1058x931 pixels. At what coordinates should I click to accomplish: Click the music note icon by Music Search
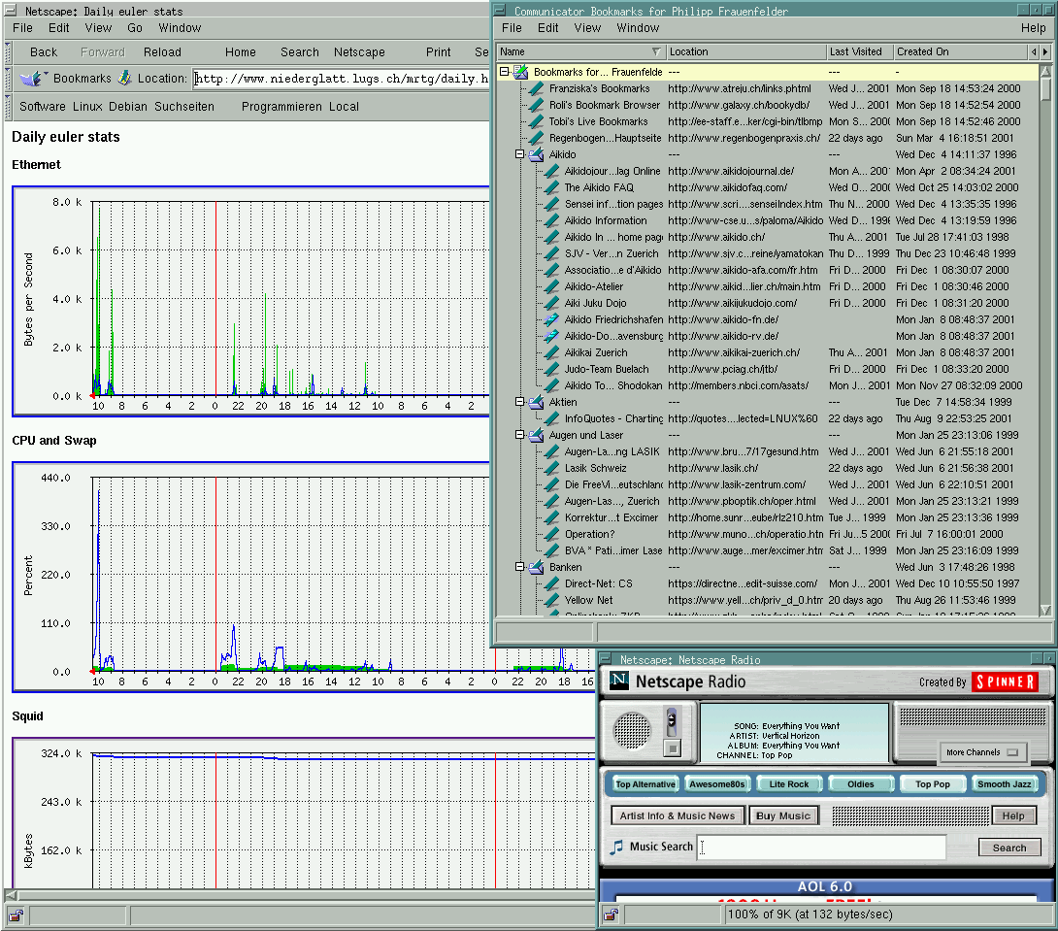coord(616,848)
